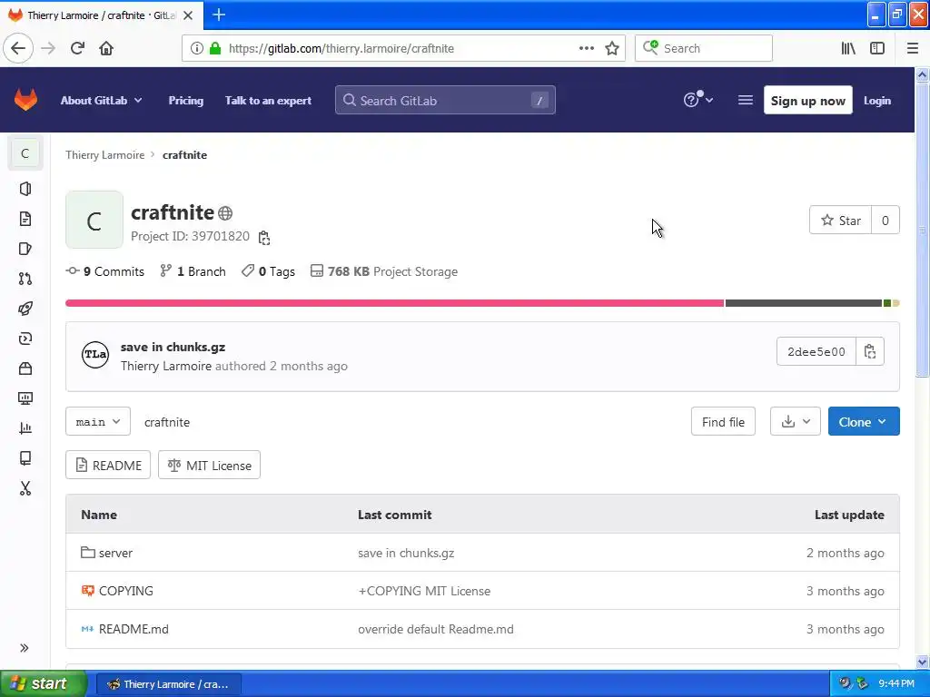Click Find file button
This screenshot has width=930, height=697.
coord(723,421)
